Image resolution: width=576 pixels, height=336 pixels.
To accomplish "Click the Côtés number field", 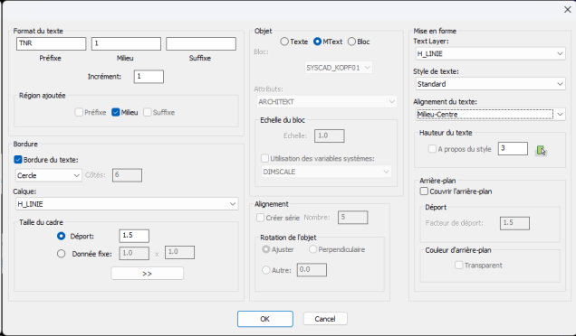I will point(127,175).
